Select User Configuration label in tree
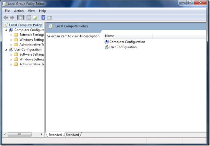This screenshot has height=146, width=210. click(28, 50)
